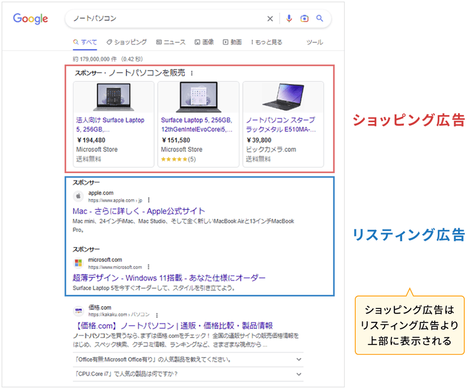The image size is (467, 389).
Task: Open the もっと見る menu
Action: (x=267, y=42)
